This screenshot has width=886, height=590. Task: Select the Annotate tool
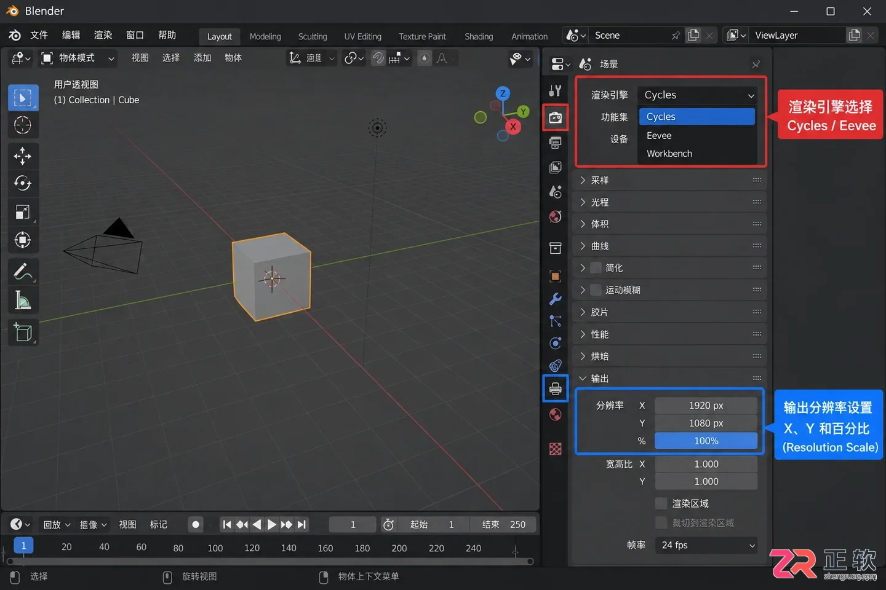[x=23, y=271]
